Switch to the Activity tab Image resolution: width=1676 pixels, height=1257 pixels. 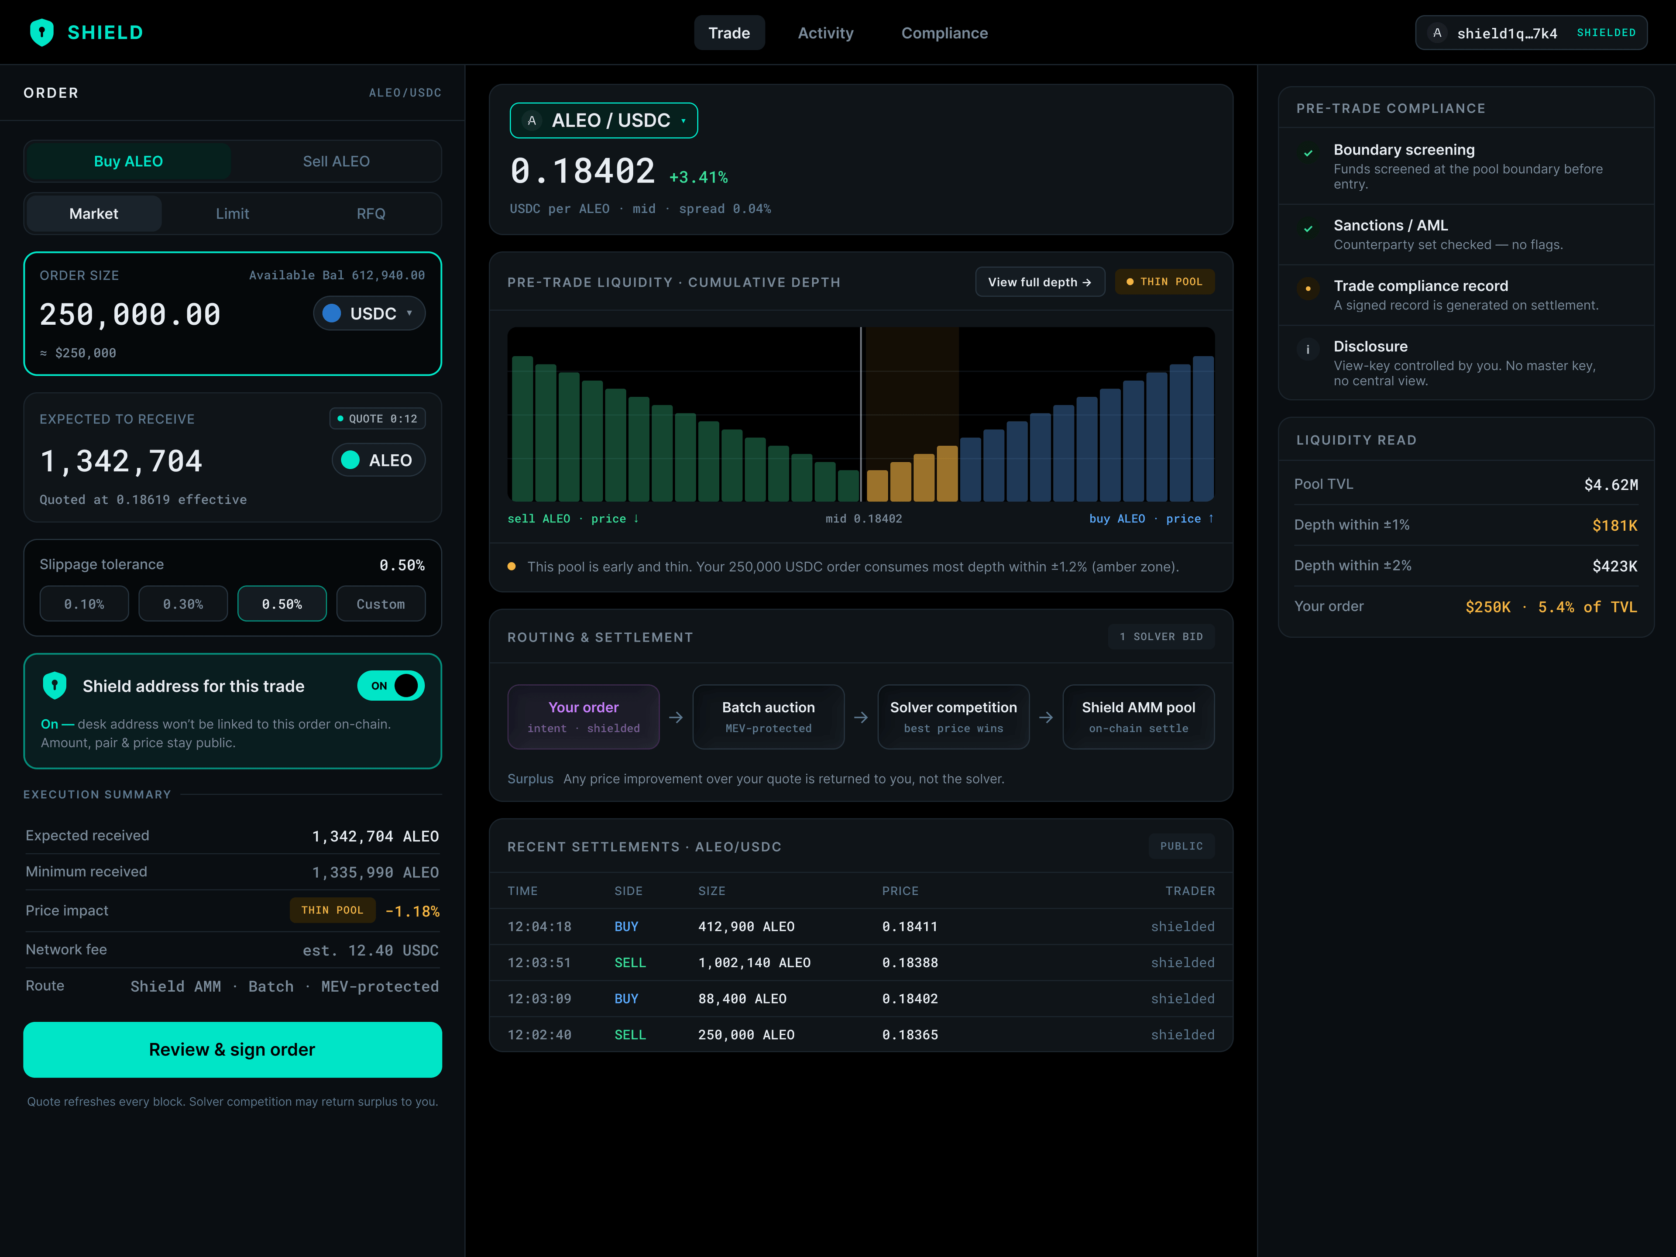click(825, 33)
